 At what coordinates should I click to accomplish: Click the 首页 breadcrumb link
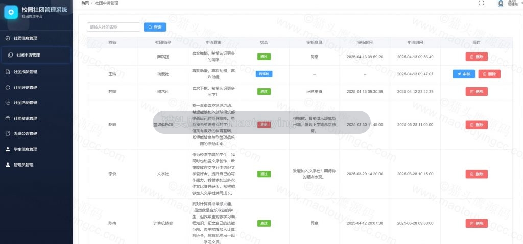click(x=85, y=3)
